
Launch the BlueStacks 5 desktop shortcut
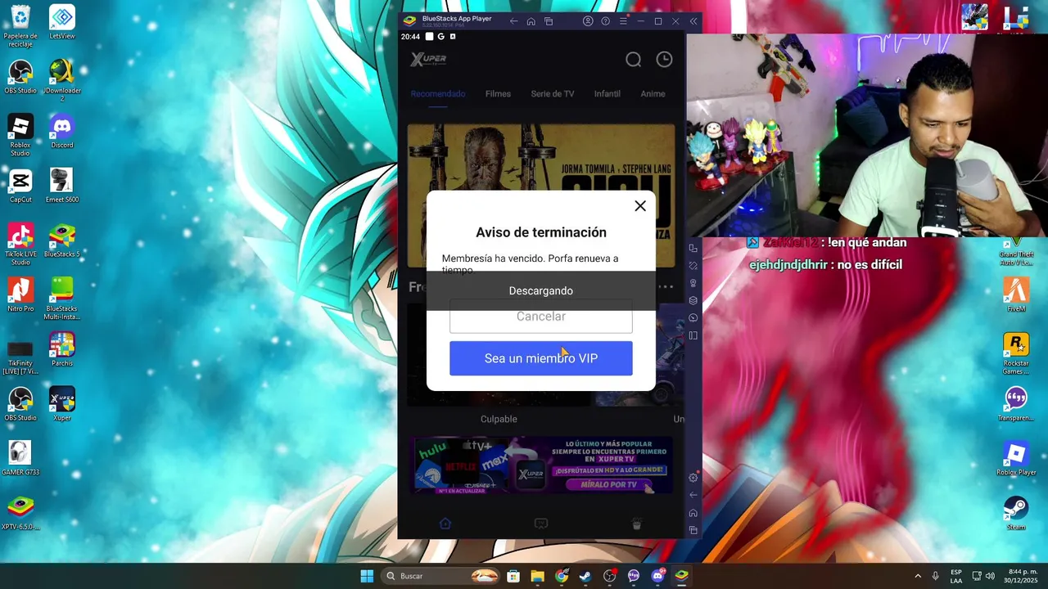pyautogui.click(x=62, y=241)
